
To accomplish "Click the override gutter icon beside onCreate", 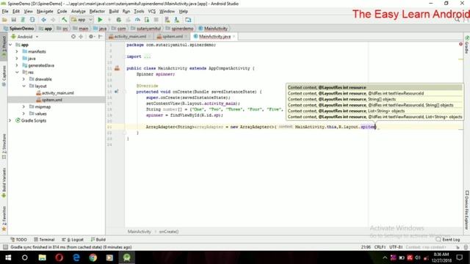I will click(117, 92).
